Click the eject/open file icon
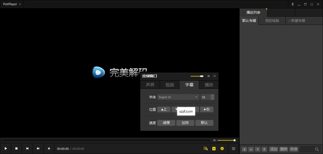The height and width of the screenshot is (154, 323). click(x=49, y=148)
